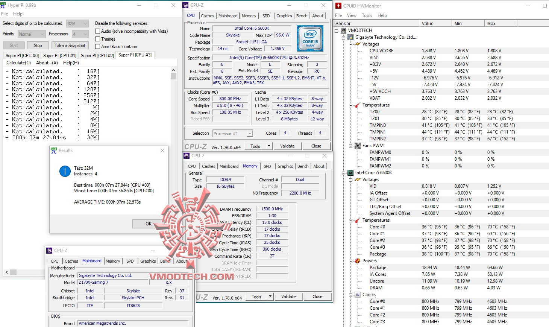Click the Core Speed 800.00 MHz field

pos(230,99)
